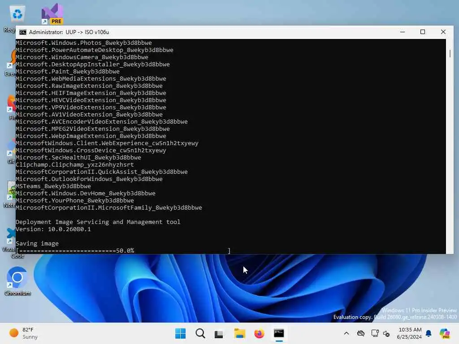Click the text MicrosoftCorporationII.MicrosoftFamily_8wekyb3d8bbwe
The height and width of the screenshot is (344, 459).
coord(109,208)
